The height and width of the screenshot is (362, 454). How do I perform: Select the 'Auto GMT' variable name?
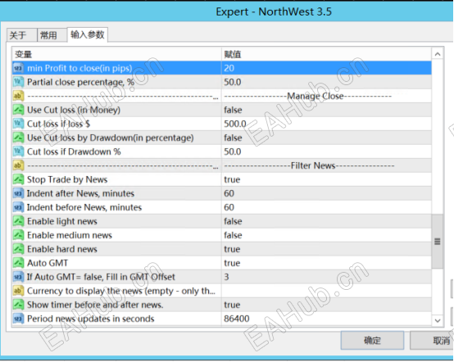point(48,263)
